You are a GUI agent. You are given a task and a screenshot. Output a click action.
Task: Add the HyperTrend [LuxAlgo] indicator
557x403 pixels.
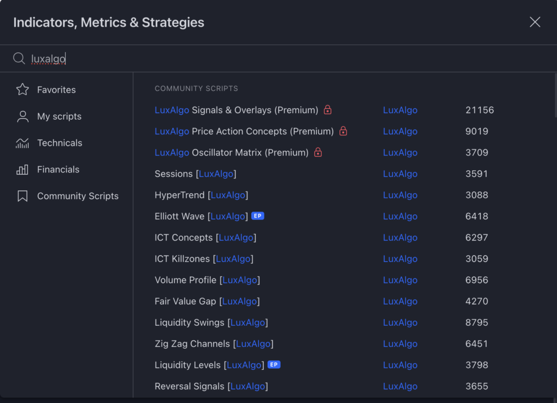[201, 195]
